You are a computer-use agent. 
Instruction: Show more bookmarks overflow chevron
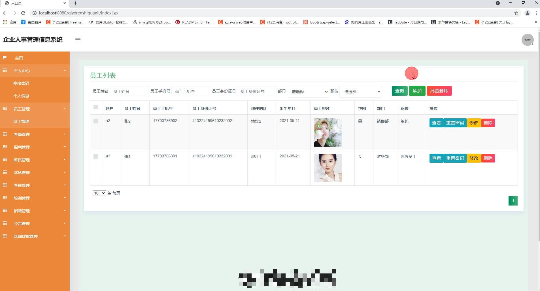(x=536, y=22)
